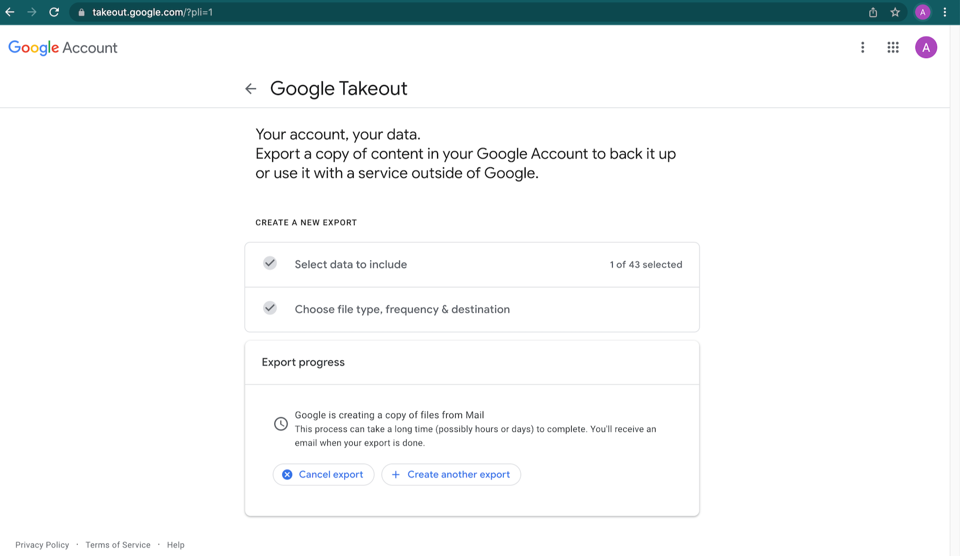Open page more options three-dot menu
The width and height of the screenshot is (960, 556).
(863, 48)
